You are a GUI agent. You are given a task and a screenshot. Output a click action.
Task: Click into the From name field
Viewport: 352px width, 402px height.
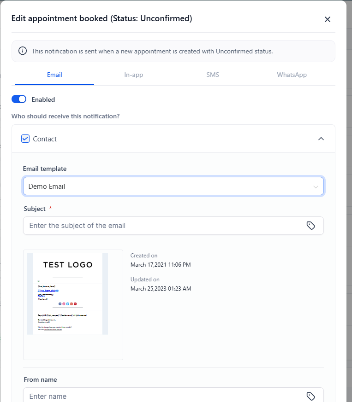pos(164,396)
